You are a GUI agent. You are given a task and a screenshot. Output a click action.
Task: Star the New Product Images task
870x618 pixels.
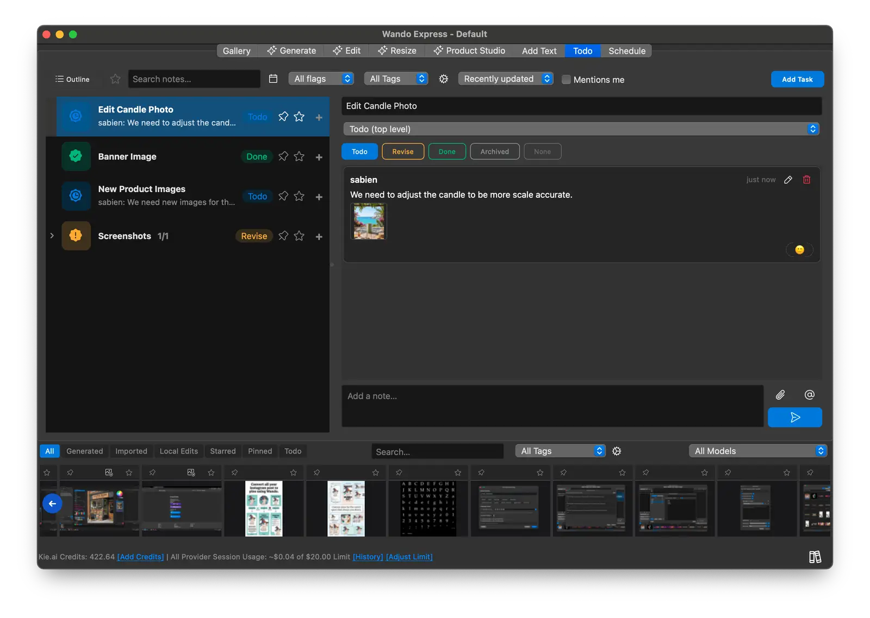point(299,196)
